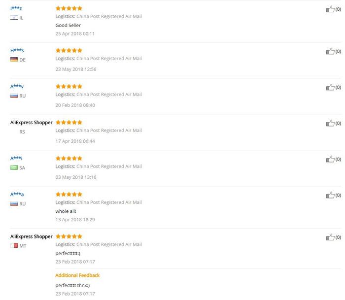This screenshot has height=300, width=345.
Task: Click thumbs-up on the 'perfectttt:)' review
Action: pos(330,237)
